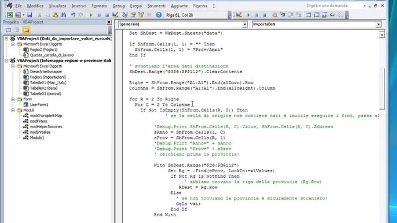The height and width of the screenshot is (223, 397).
Task: Open the Visualizza menu
Action: (57, 6)
